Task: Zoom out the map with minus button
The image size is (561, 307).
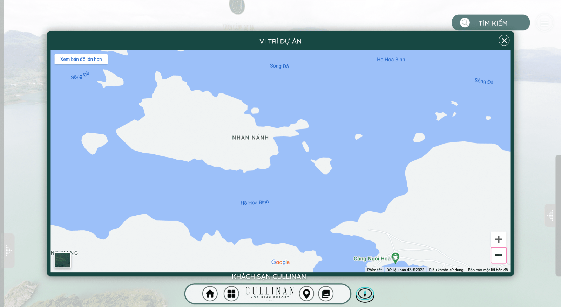Action: (x=499, y=255)
